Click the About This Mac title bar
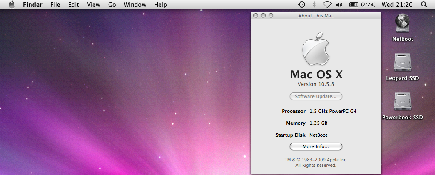 coord(316,16)
